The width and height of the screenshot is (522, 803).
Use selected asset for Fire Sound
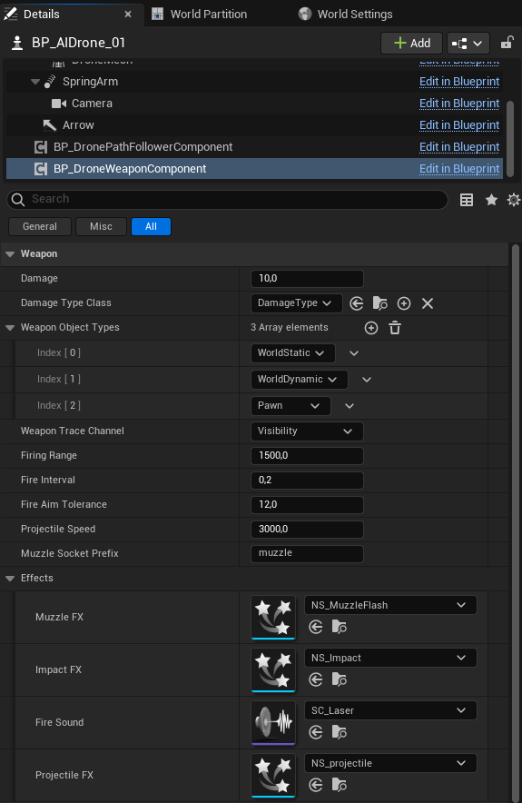[316, 732]
